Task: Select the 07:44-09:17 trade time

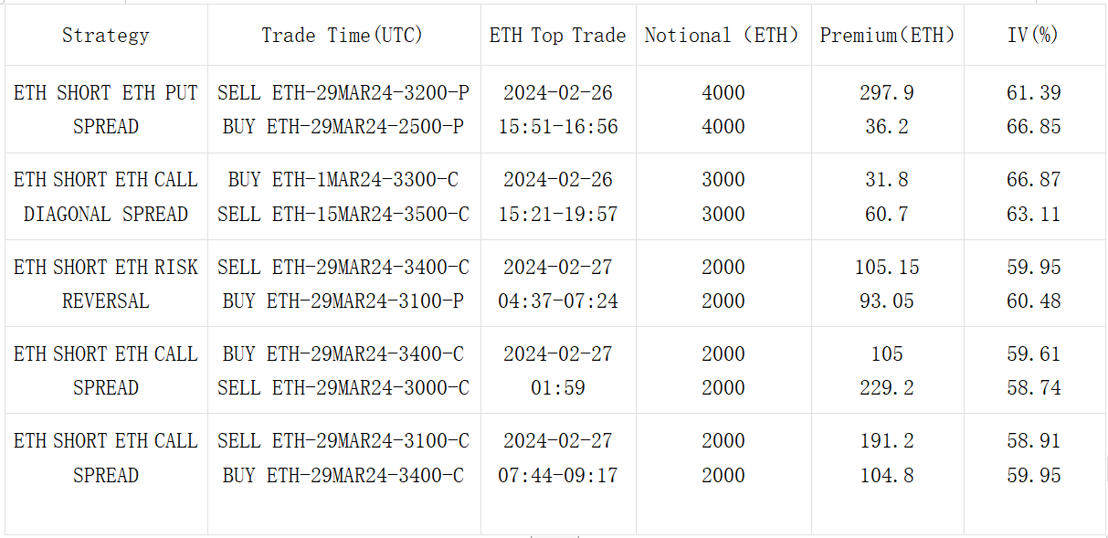Action: pos(558,476)
